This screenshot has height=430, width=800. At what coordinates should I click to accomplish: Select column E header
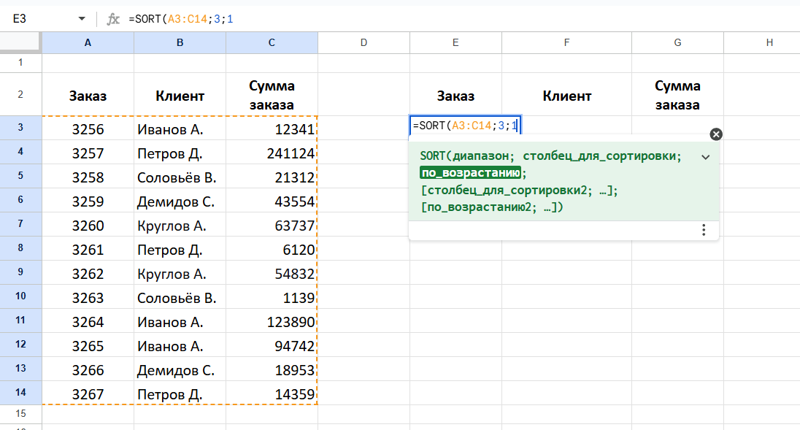click(455, 43)
